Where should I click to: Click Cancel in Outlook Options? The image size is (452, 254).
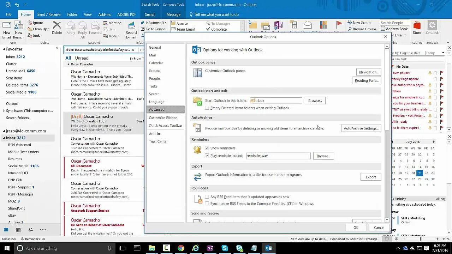click(379, 228)
